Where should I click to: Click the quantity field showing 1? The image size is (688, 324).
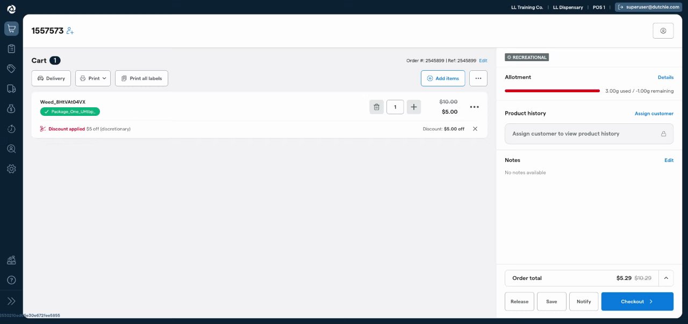pos(395,107)
